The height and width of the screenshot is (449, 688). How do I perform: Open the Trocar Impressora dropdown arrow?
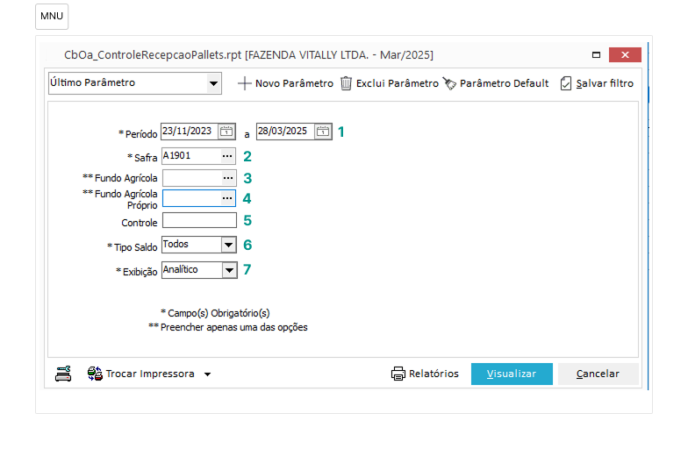[207, 374]
